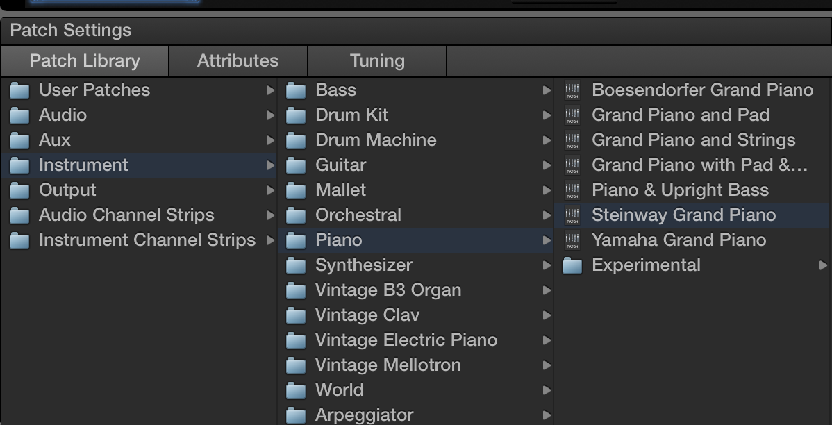Expand the Audio Channel Strips arrow
Screen dimensions: 832x425
tap(270, 215)
